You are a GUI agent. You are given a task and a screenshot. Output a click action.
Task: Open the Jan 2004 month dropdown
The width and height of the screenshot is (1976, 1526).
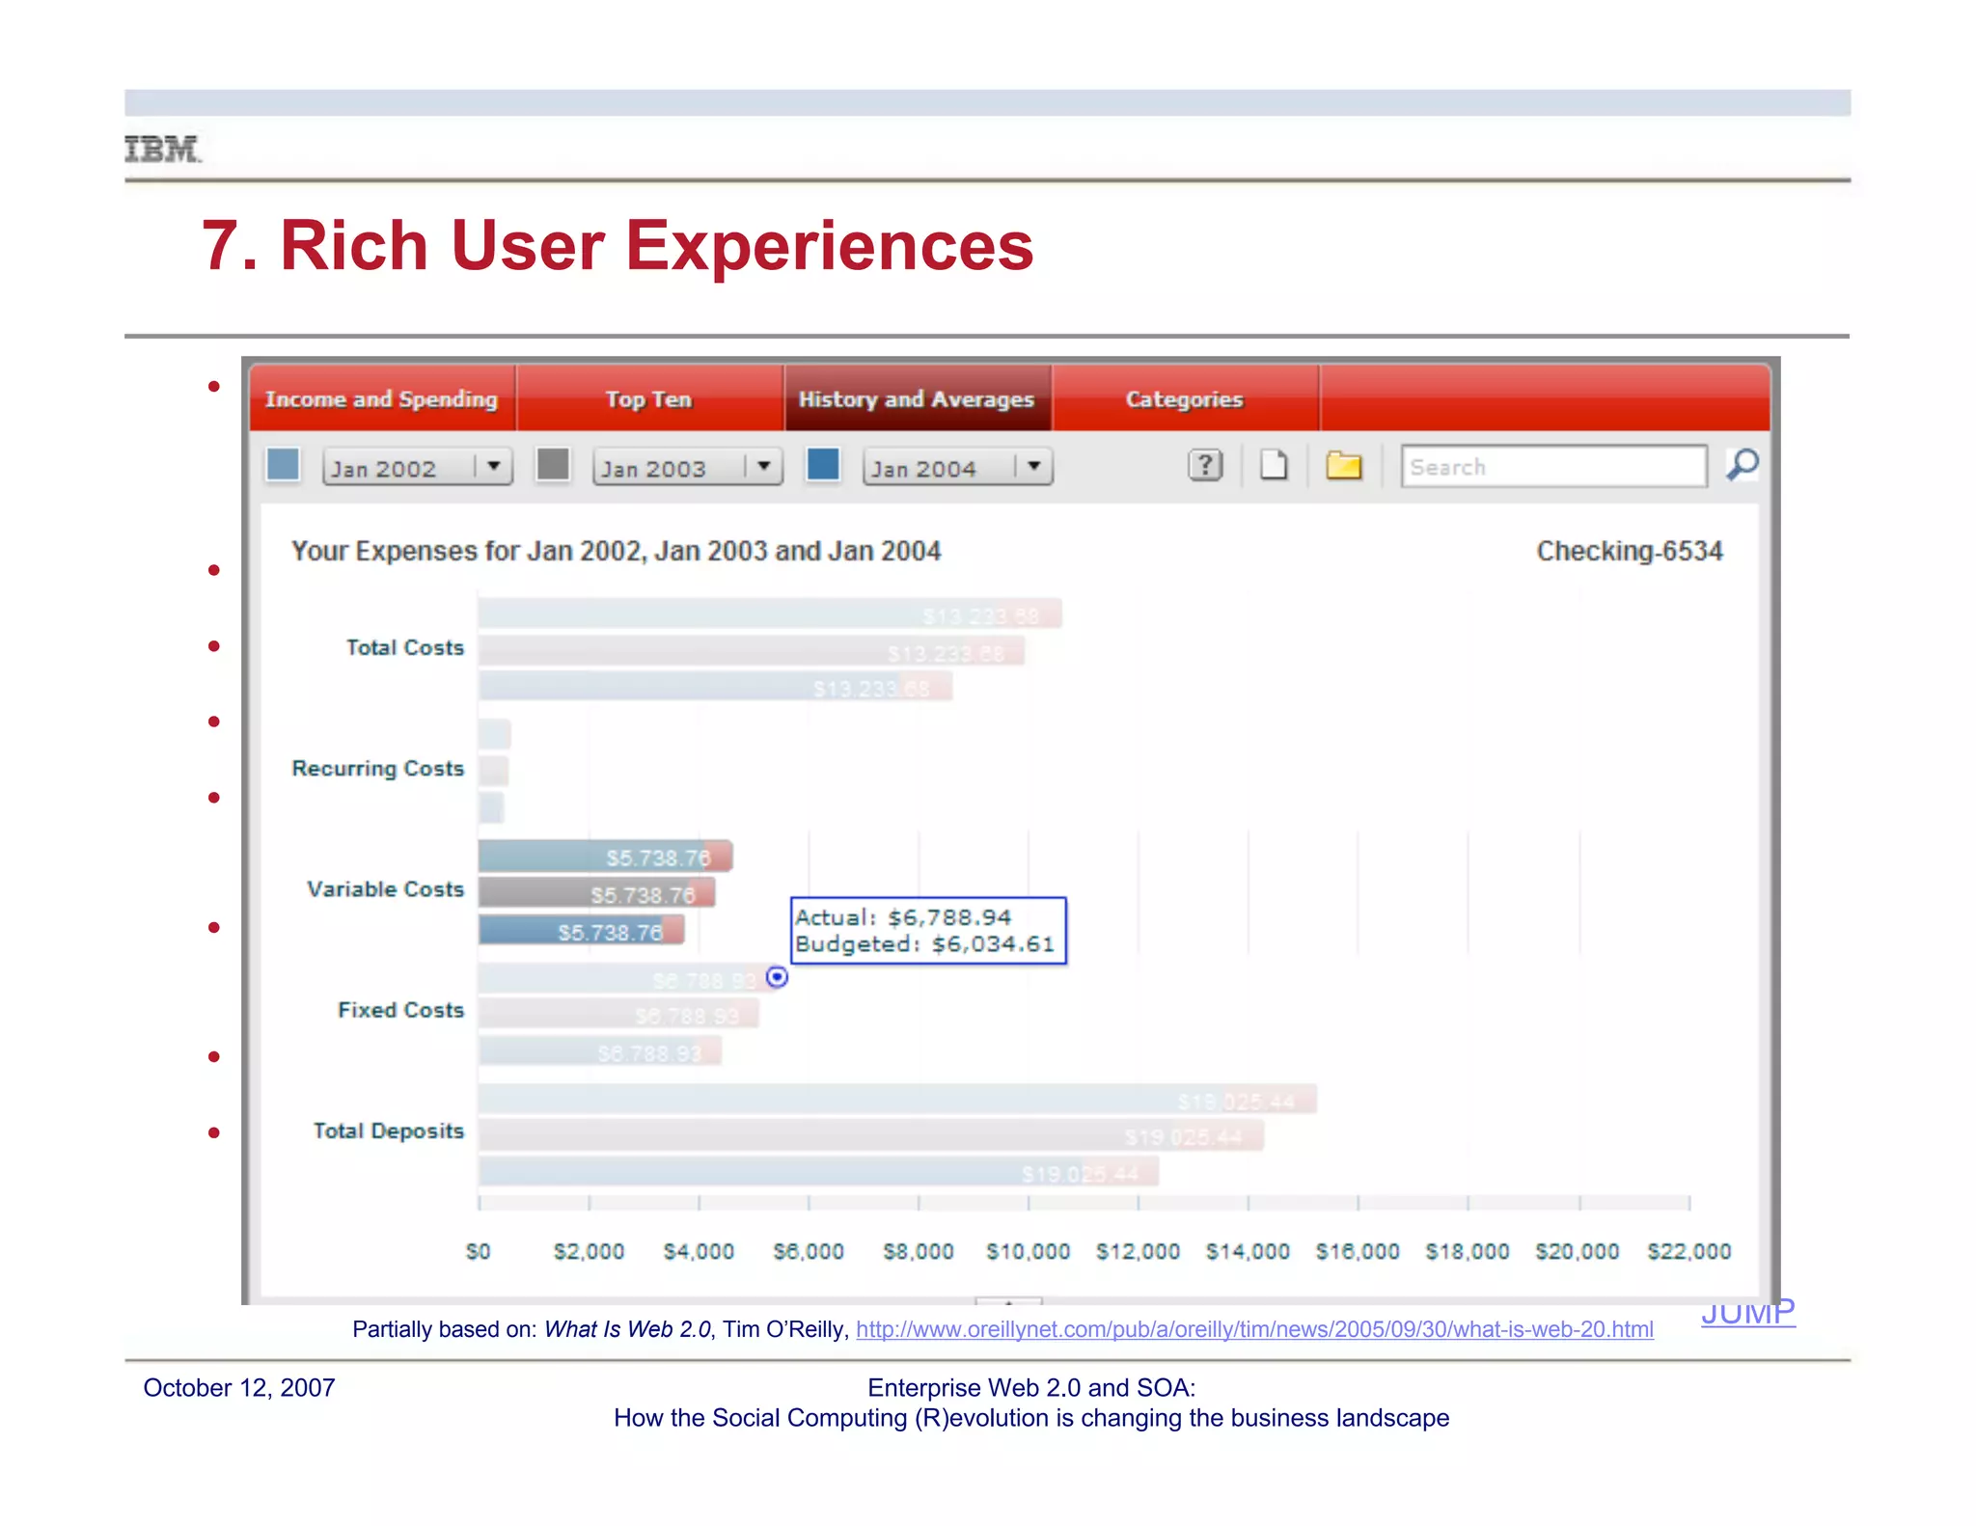coord(957,468)
